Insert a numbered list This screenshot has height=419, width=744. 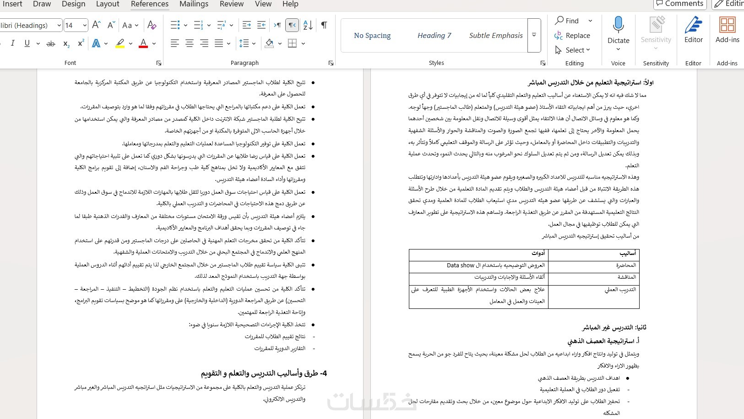[x=198, y=25]
